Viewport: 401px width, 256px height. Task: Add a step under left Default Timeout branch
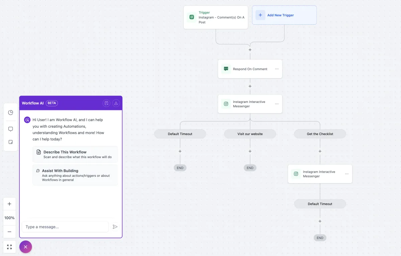click(180, 151)
